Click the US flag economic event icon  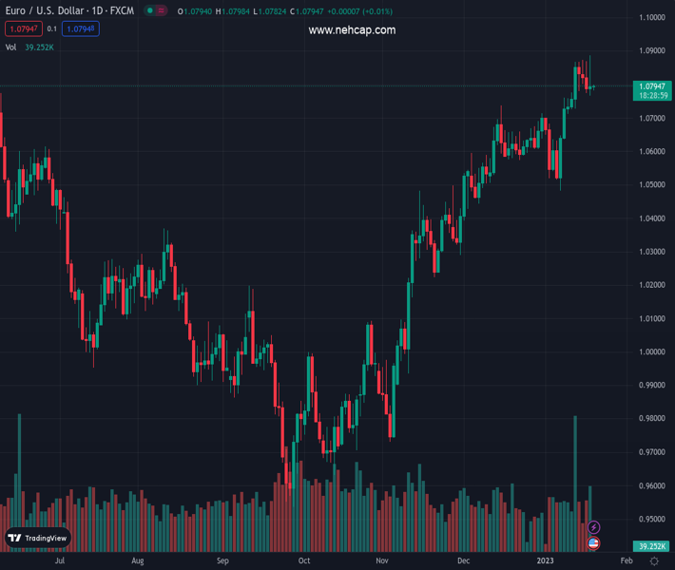pyautogui.click(x=594, y=542)
